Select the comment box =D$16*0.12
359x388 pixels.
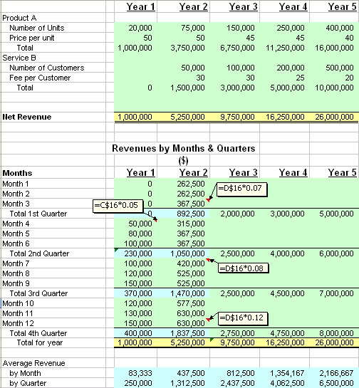(x=243, y=318)
